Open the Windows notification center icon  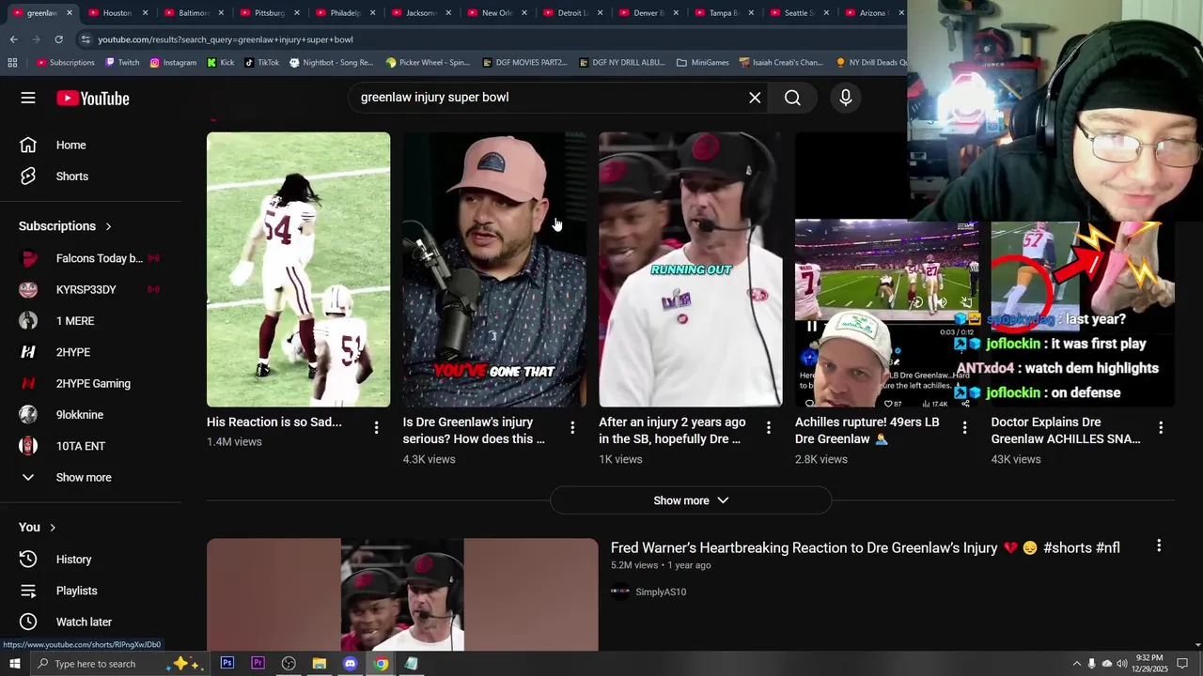1183,664
